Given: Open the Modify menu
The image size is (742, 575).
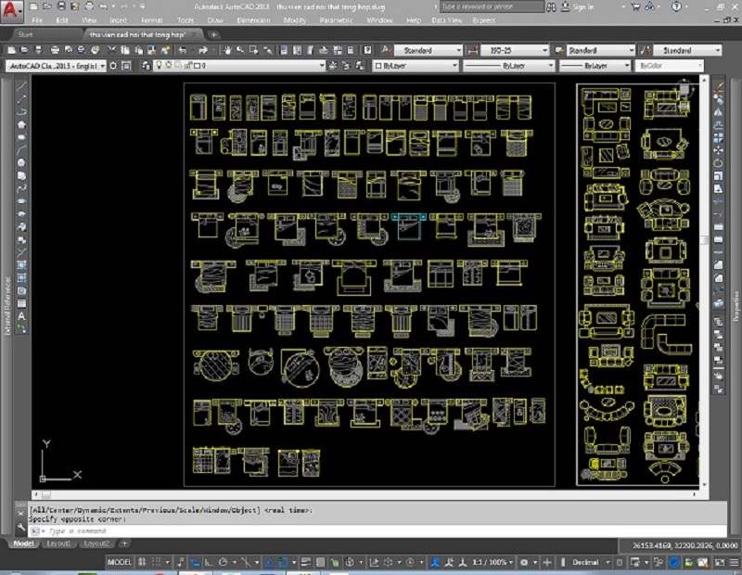Looking at the screenshot, I should 294,19.
